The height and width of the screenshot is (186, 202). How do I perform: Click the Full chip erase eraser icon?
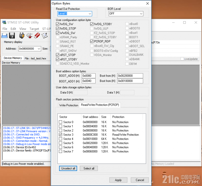pos(37,36)
